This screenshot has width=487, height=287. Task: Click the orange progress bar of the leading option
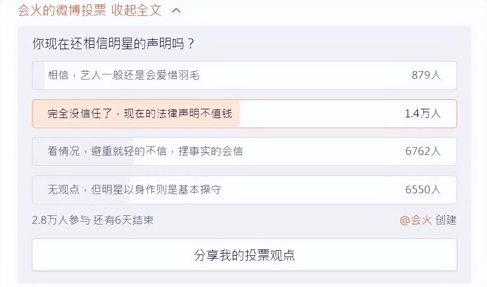[x=136, y=114]
